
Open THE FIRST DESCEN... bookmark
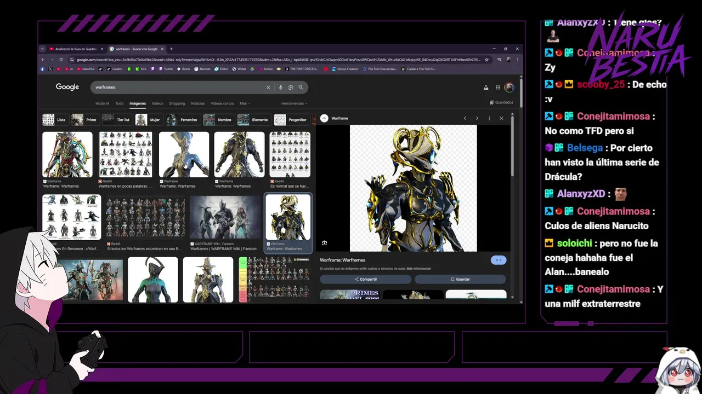click(302, 69)
